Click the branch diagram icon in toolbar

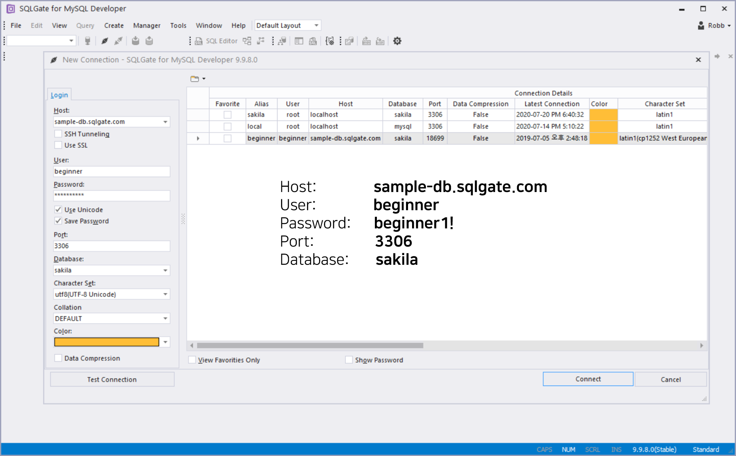(261, 41)
